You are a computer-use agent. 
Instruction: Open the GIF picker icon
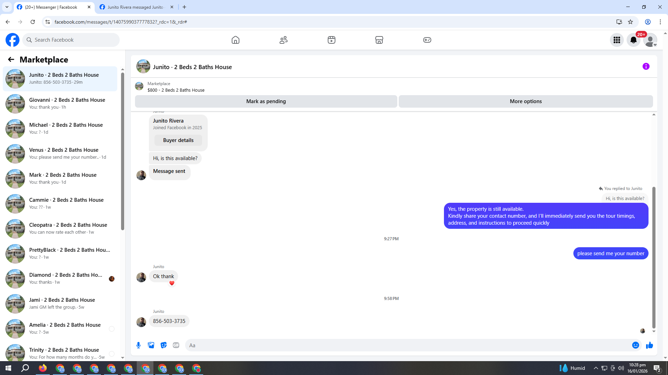point(176,345)
